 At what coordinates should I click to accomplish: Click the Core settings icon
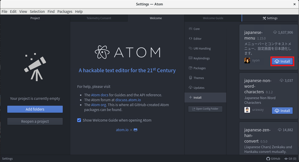(x=191, y=29)
